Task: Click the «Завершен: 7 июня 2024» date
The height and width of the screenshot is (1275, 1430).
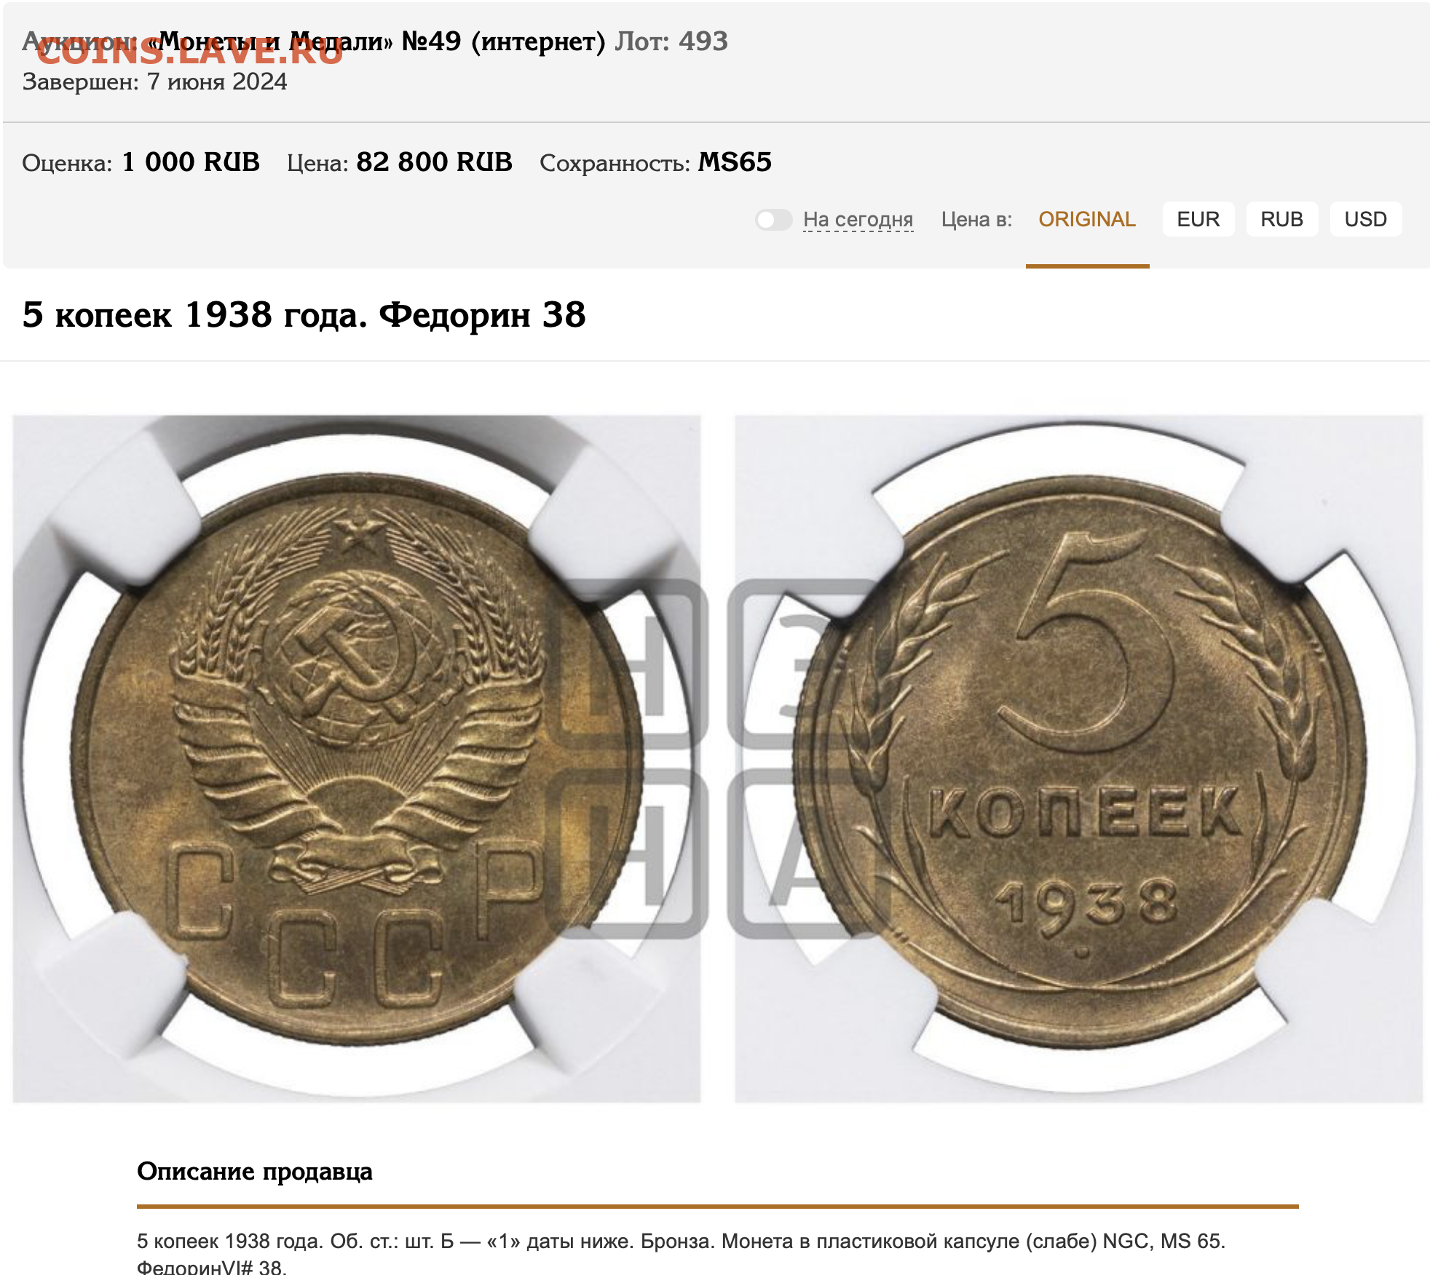Action: pos(154,82)
